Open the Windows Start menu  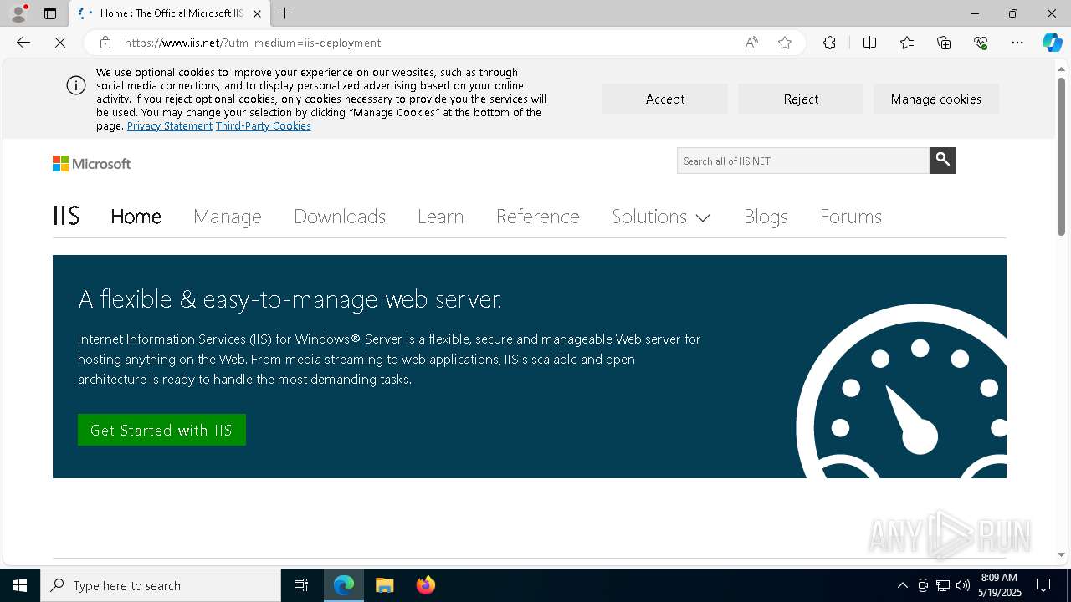(x=20, y=585)
